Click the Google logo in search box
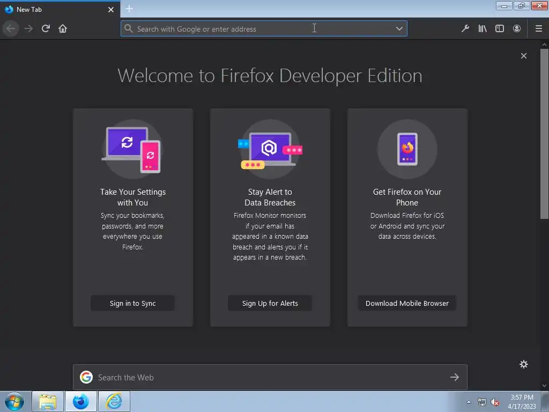The height and width of the screenshot is (412, 549). coord(86,377)
